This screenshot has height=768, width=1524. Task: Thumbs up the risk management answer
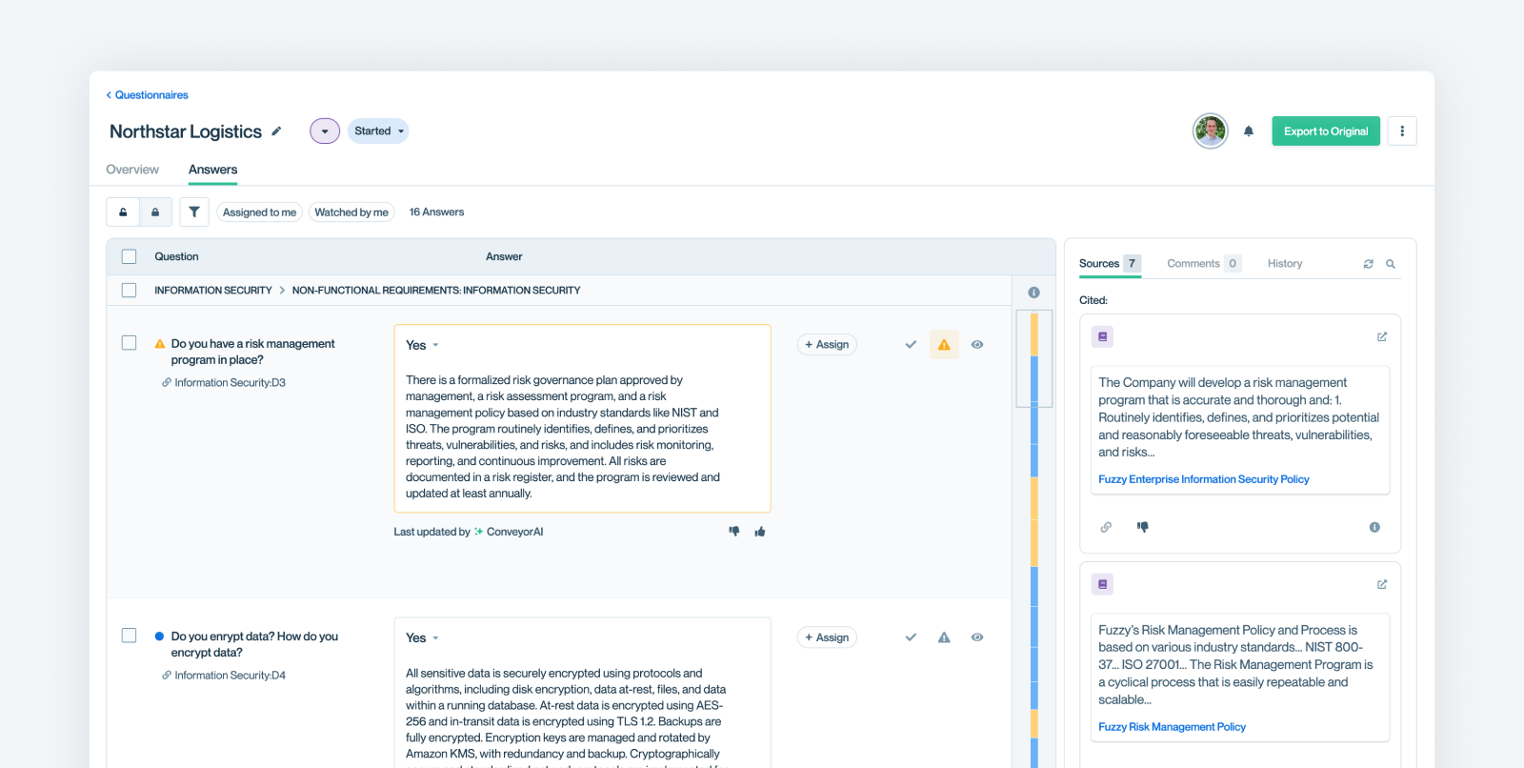(760, 532)
